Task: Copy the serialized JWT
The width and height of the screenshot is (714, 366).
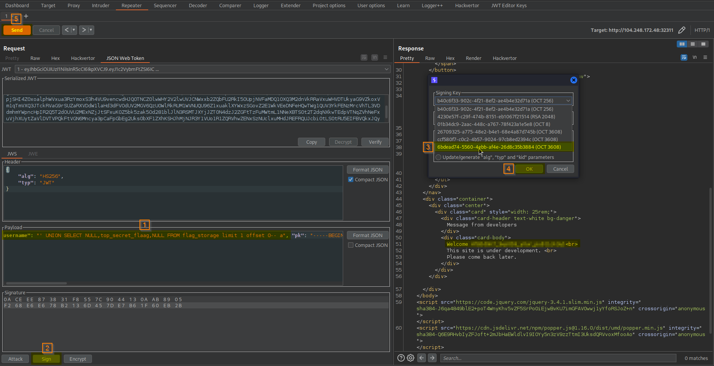Action: pos(312,142)
